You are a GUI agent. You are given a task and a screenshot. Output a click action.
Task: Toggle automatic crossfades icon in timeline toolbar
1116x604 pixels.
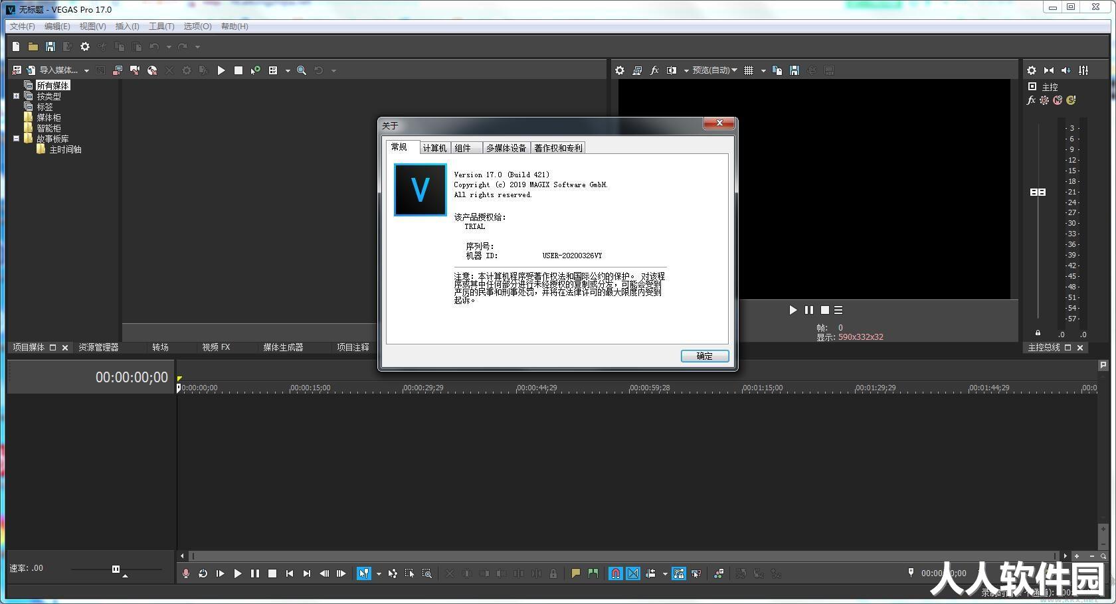[633, 573]
